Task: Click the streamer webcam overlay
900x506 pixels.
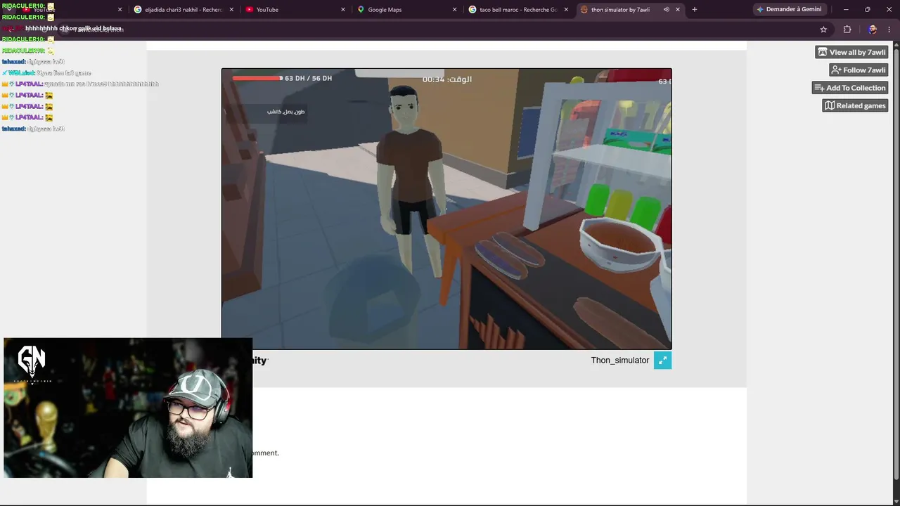Action: 128,408
